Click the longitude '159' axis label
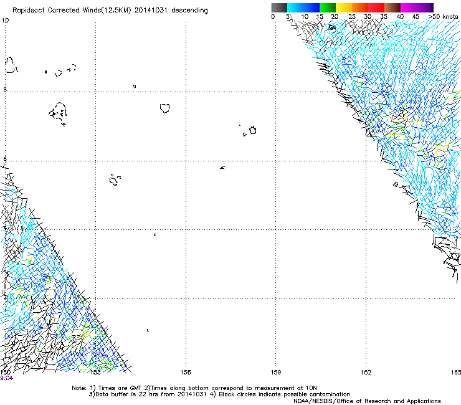The width and height of the screenshot is (461, 405). pos(276,373)
